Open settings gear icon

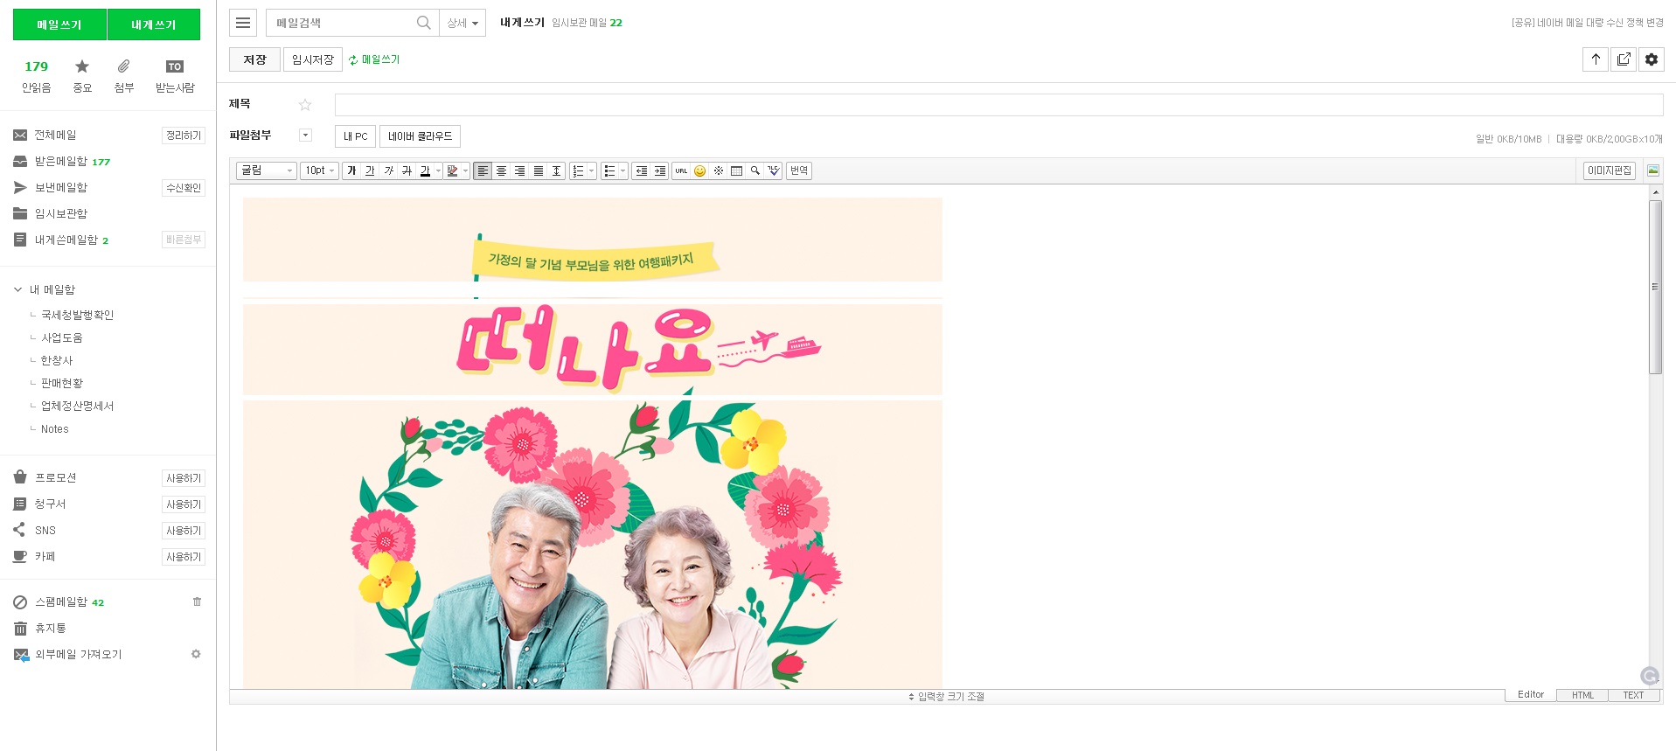click(1652, 59)
